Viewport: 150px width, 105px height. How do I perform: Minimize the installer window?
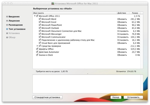tap(8, 3)
